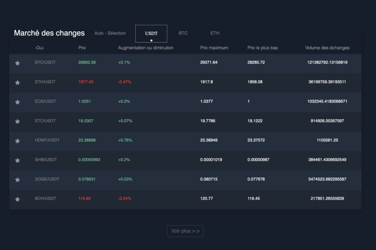Open the ETC/USDT pair name
Image resolution: width=376 pixels, height=250 pixels.
45,121
